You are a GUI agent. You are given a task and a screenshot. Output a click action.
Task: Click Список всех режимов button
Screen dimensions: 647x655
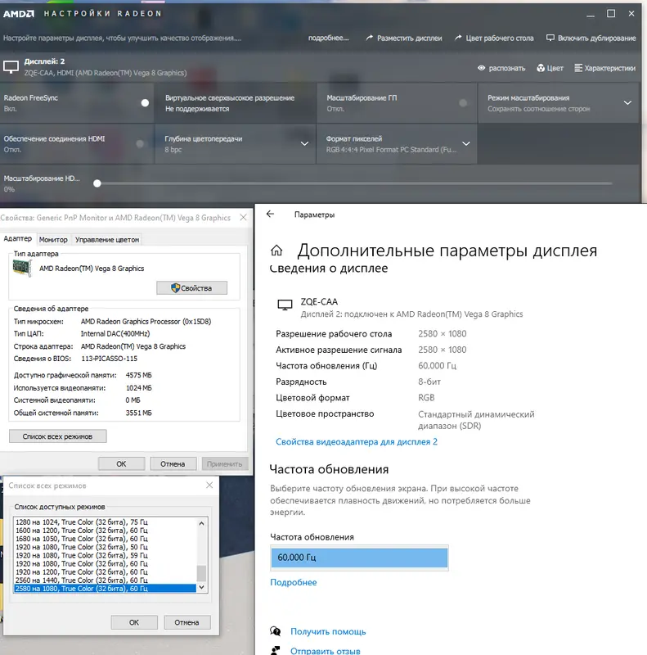click(57, 436)
